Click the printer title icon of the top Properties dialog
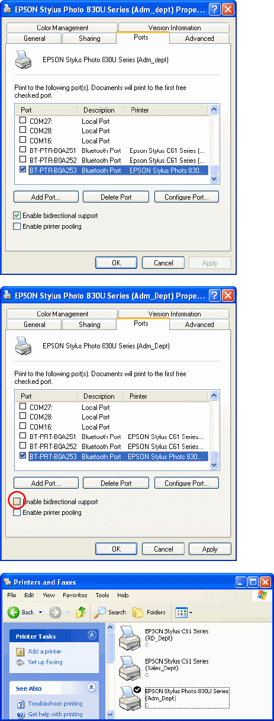Screen dimensions: 274x721 8,9
